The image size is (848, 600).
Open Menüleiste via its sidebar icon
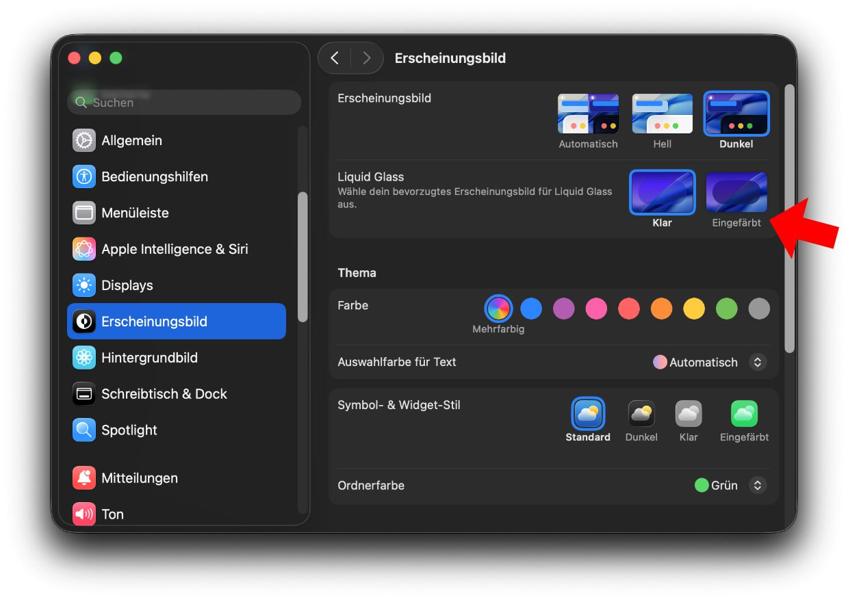(84, 213)
